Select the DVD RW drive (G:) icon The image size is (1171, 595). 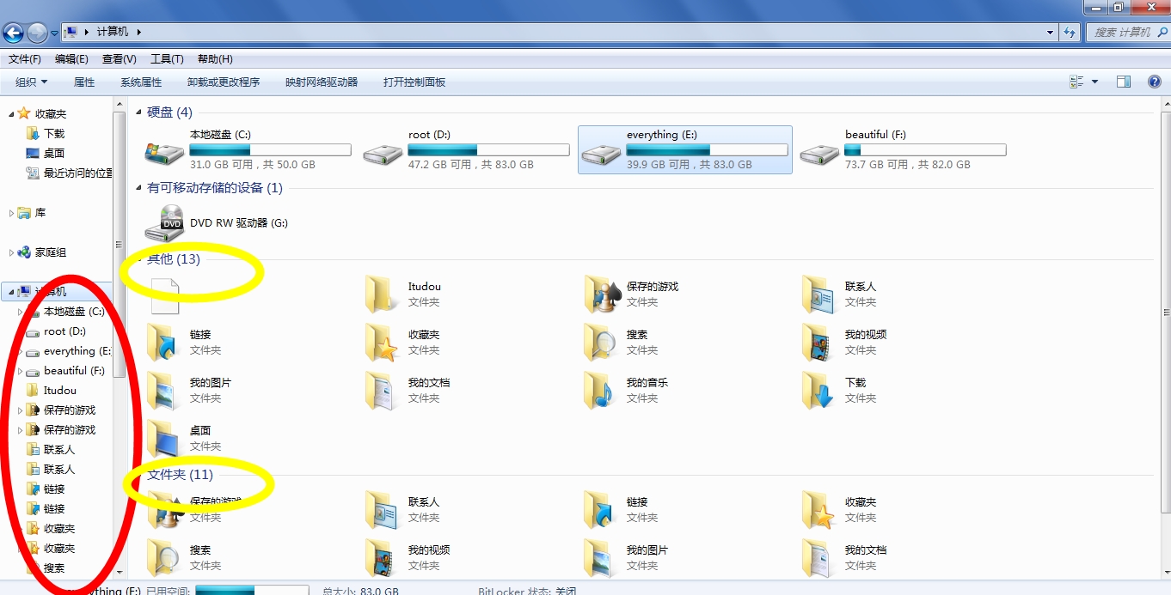coord(164,223)
